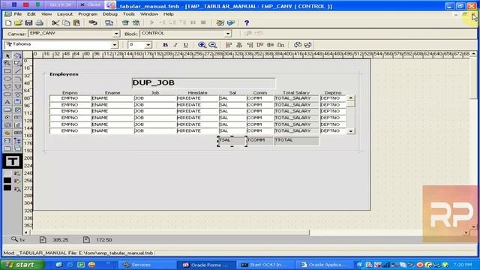Image resolution: width=480 pixels, height=270 pixels.
Task: Open the Program menu
Action: coord(88,14)
